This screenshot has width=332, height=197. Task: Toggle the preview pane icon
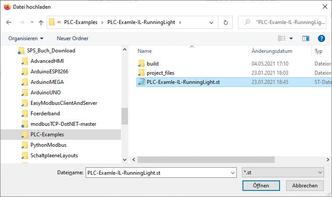click(305, 38)
